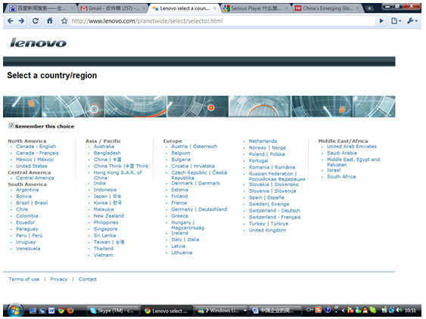This screenshot has height=319, width=426.
Task: Select Canada - English link
Action: pos(36,147)
